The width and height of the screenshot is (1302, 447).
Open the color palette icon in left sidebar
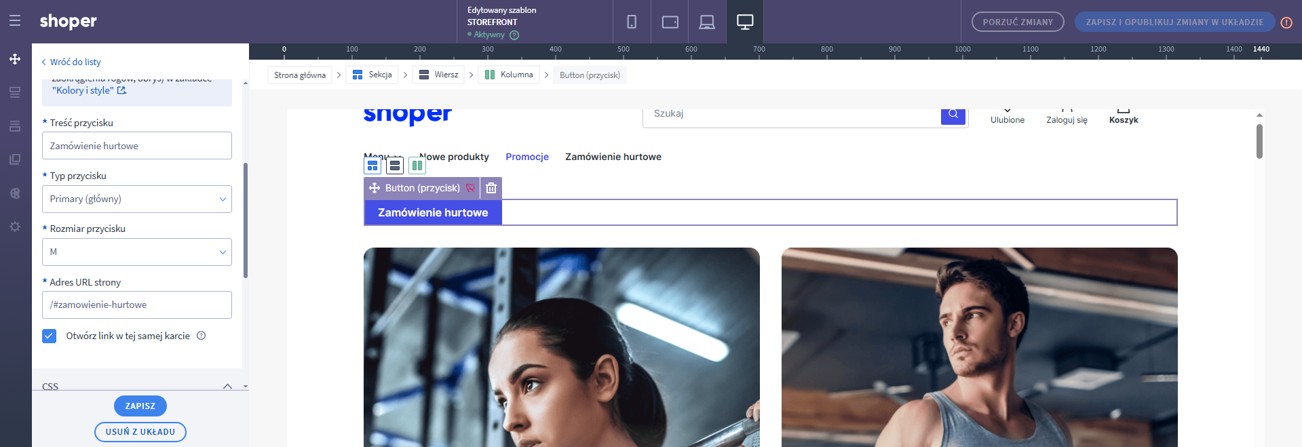tap(15, 193)
